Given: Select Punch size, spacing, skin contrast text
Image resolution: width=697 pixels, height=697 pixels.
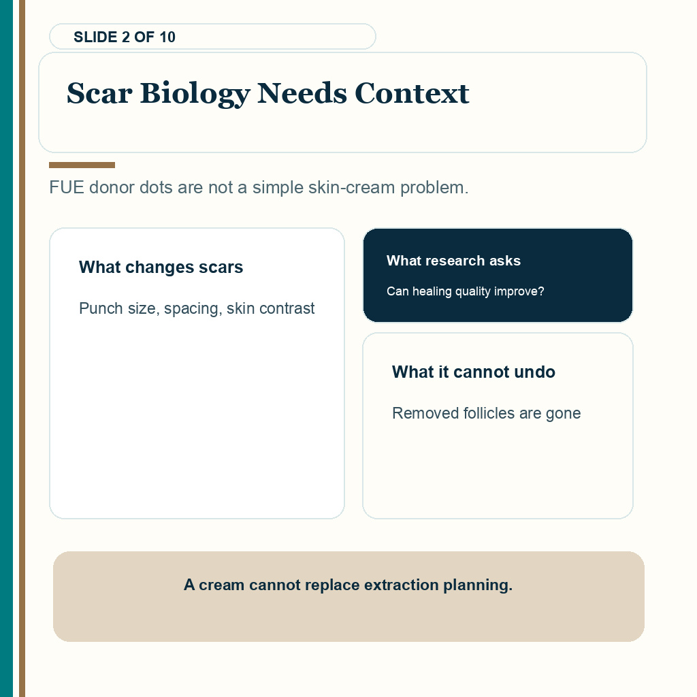Looking at the screenshot, I should [x=197, y=308].
